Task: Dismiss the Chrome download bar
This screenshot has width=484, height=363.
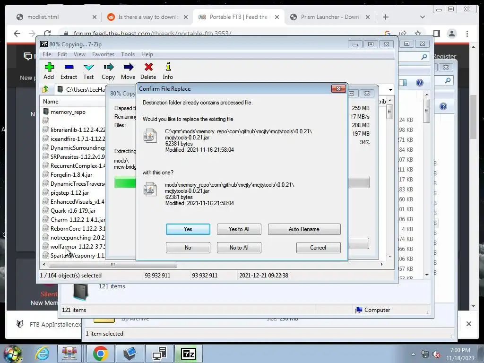Action: click(469, 324)
